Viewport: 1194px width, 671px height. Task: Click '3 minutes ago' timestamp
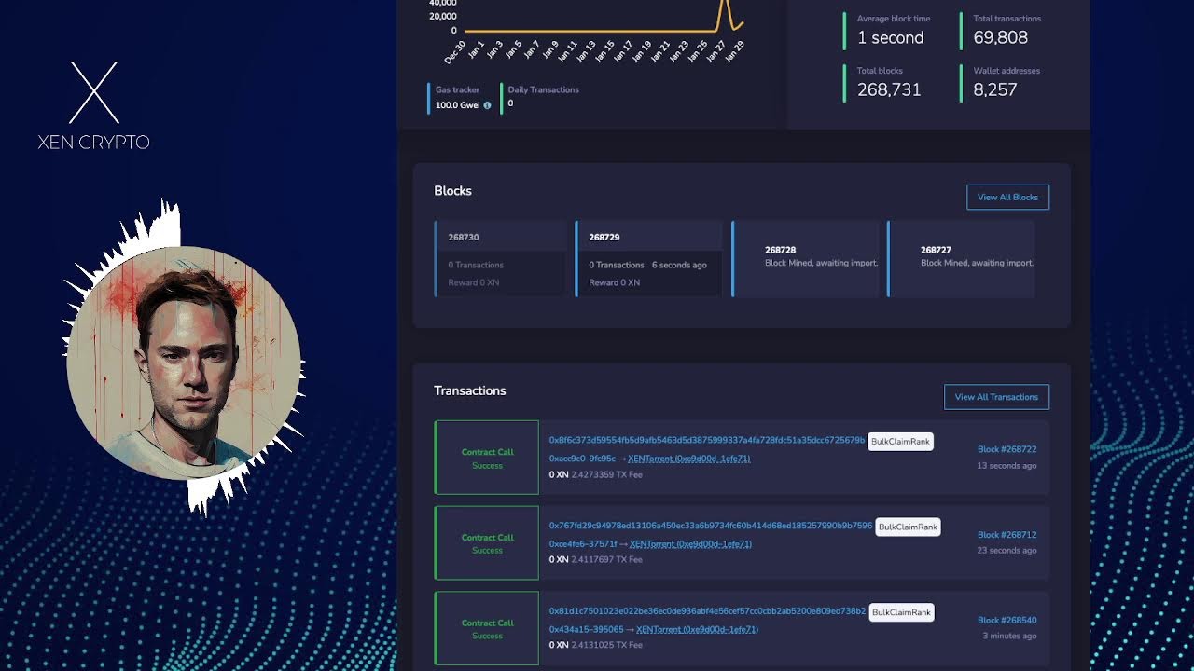(x=1009, y=636)
